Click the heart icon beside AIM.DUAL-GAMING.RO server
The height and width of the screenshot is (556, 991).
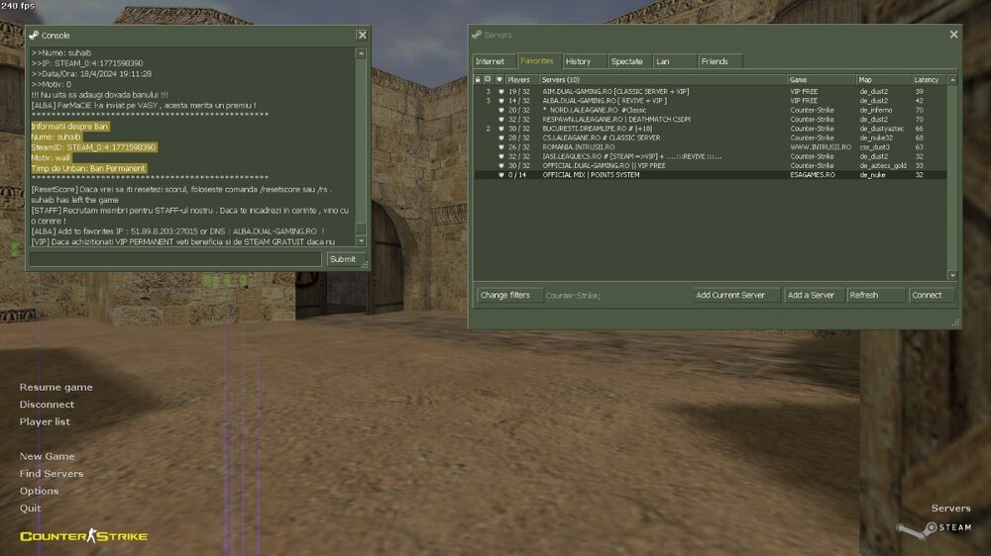[500, 91]
